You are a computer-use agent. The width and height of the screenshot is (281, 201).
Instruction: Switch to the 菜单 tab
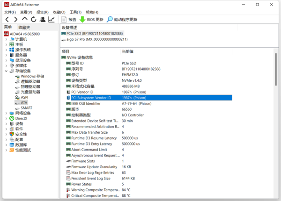8,27
